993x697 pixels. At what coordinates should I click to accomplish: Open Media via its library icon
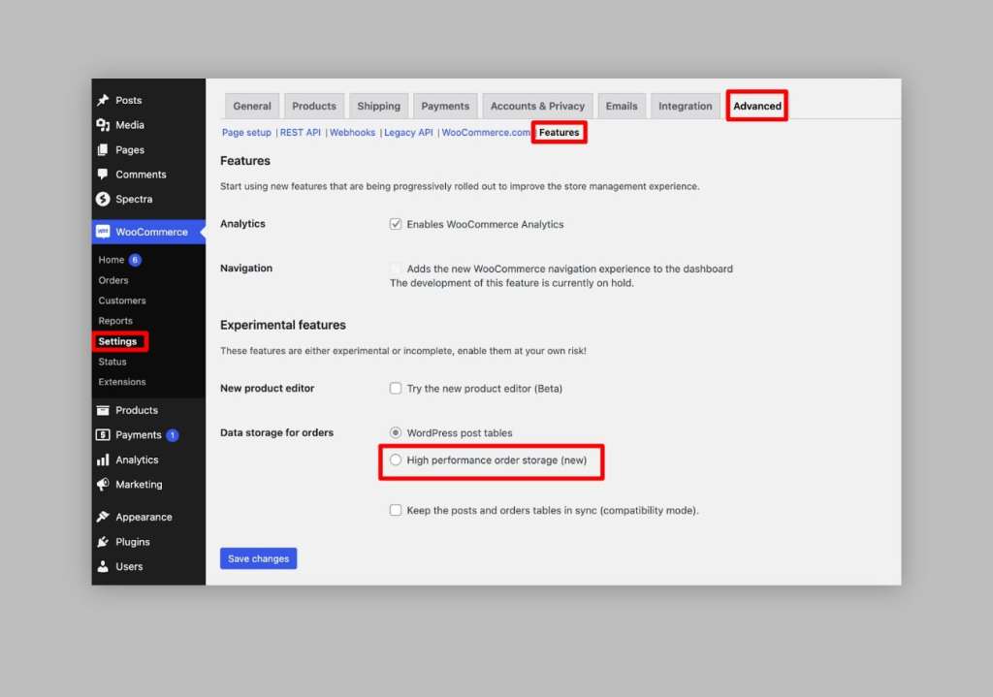pos(103,124)
